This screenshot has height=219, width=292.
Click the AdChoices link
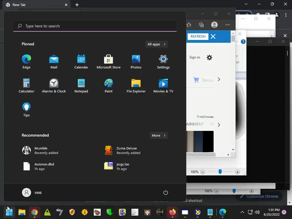tap(205, 117)
